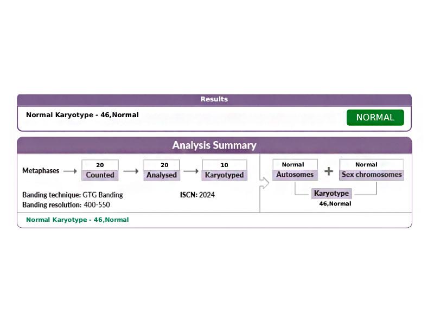This screenshot has width=434, height=320.
Task: Click the Normal value above Sex chromosomes
Action: (366, 164)
